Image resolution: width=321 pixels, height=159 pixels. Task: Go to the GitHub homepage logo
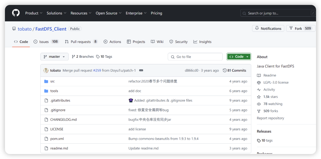[16, 13]
